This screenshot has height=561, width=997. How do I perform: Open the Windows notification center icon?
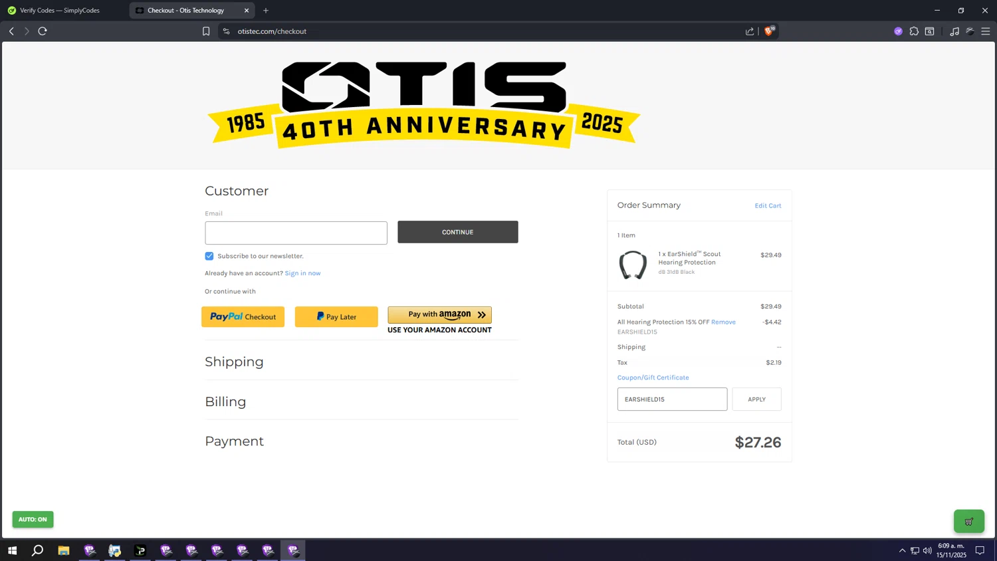tap(980, 550)
